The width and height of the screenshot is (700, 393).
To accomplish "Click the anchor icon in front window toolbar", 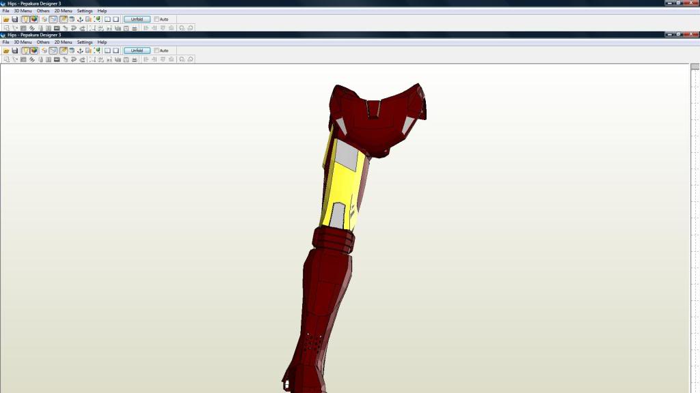I will tap(81, 50).
